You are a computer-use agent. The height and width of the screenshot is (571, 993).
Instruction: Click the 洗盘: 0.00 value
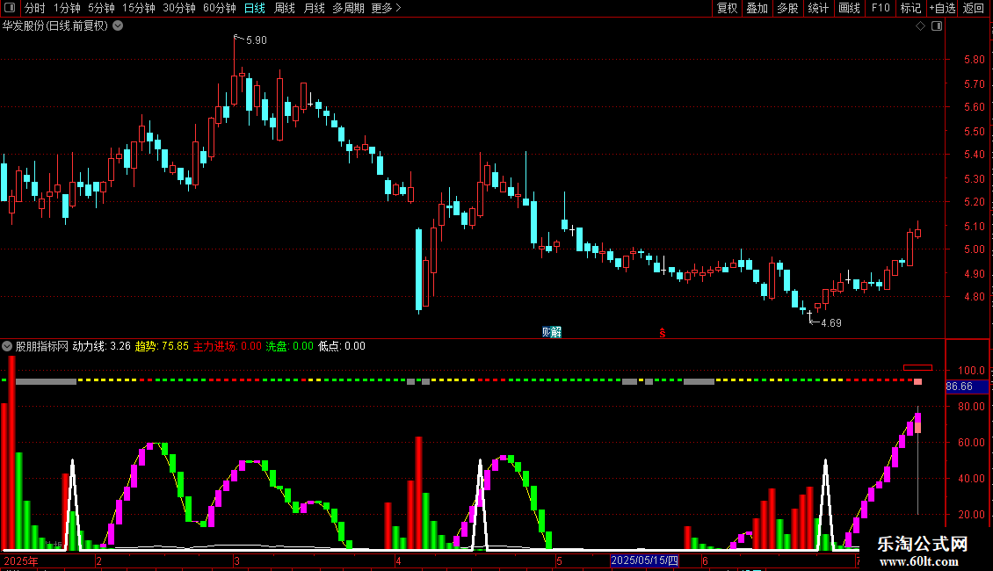pos(289,346)
